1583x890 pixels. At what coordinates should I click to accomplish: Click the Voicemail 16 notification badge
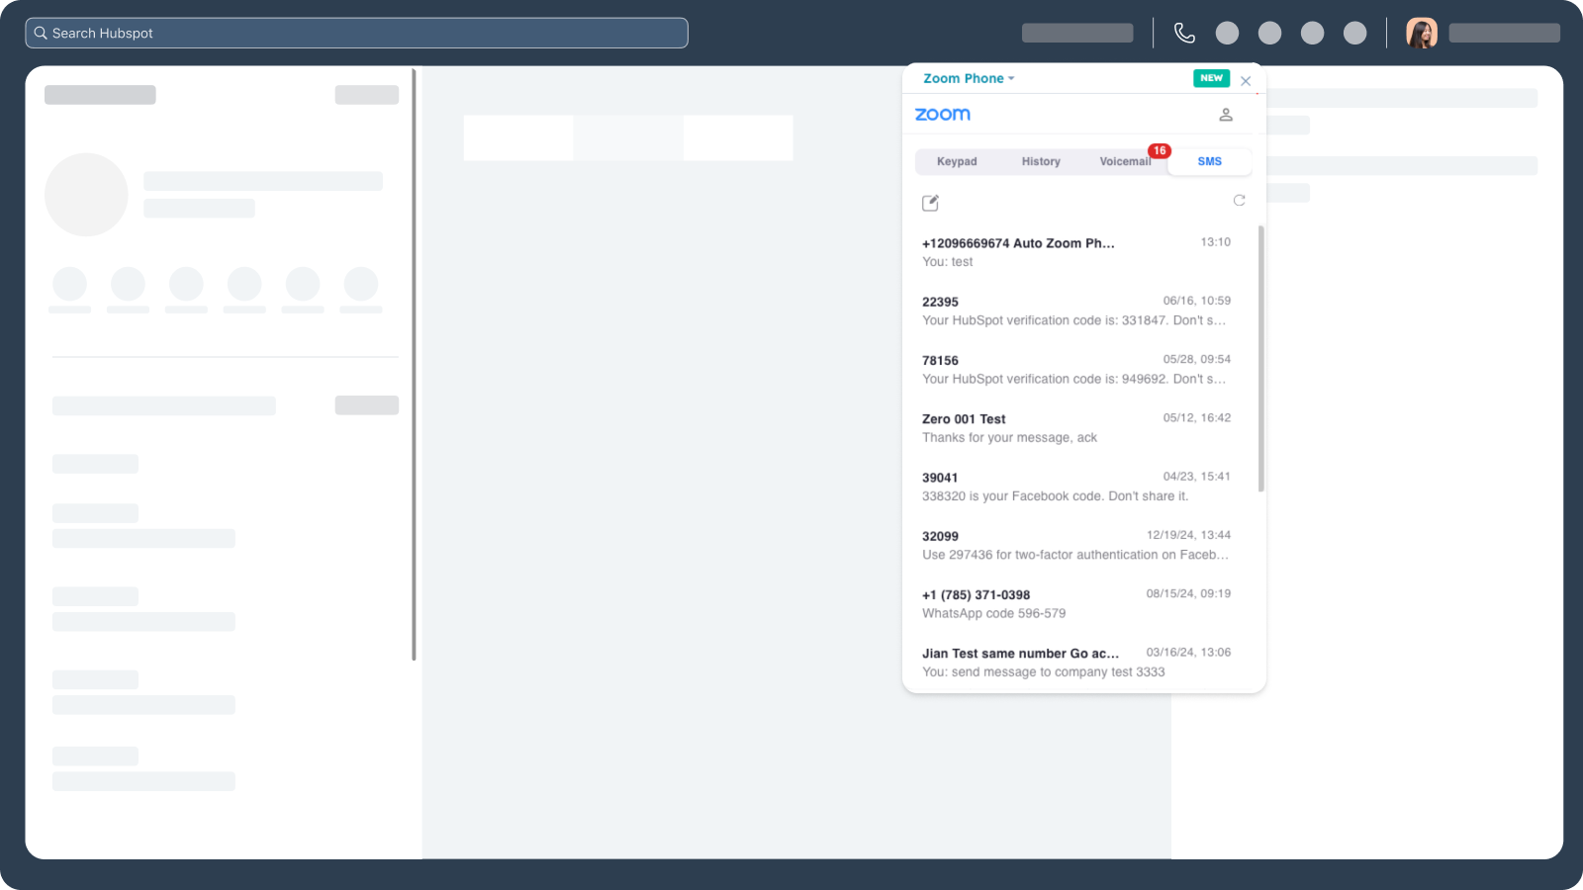pos(1160,150)
